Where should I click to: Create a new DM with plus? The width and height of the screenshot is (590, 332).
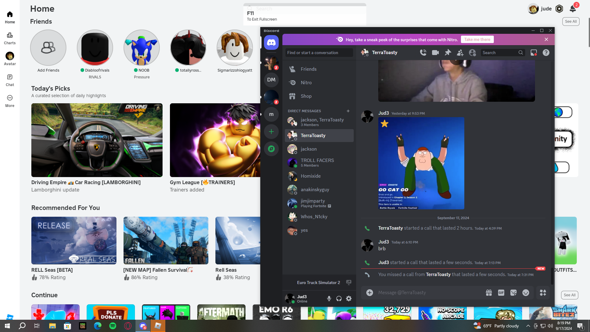click(x=348, y=111)
